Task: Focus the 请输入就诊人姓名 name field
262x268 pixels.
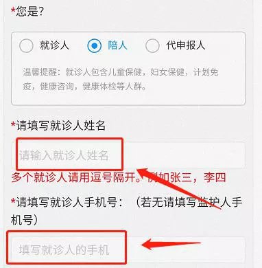Action: click(x=128, y=155)
